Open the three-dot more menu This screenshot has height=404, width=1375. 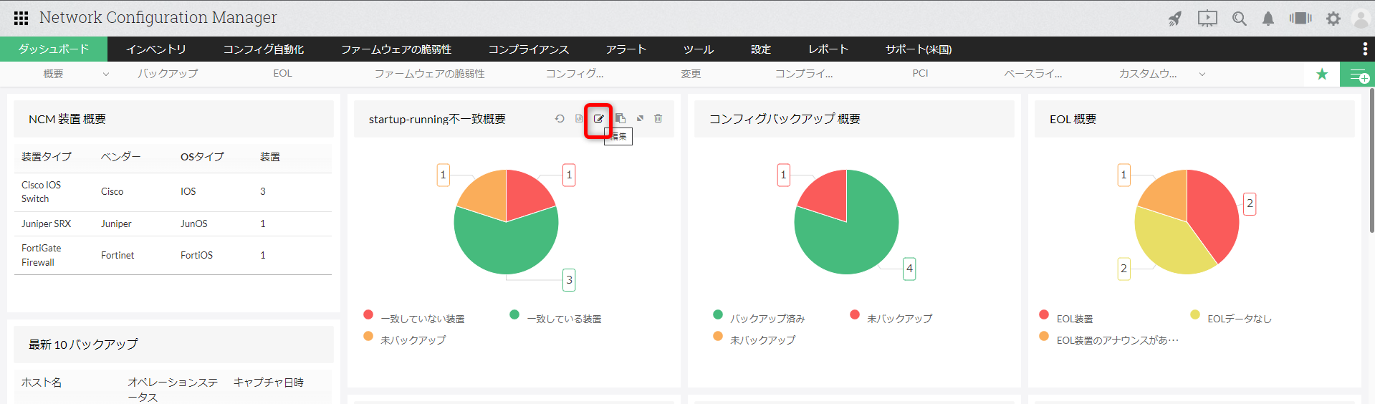pos(1364,49)
